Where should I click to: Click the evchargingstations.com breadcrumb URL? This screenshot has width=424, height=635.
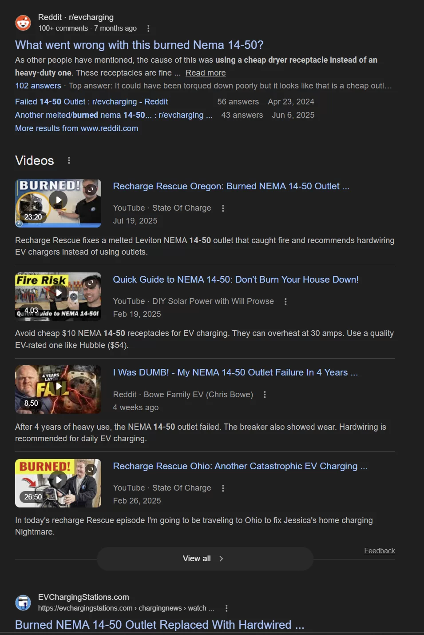pos(126,608)
